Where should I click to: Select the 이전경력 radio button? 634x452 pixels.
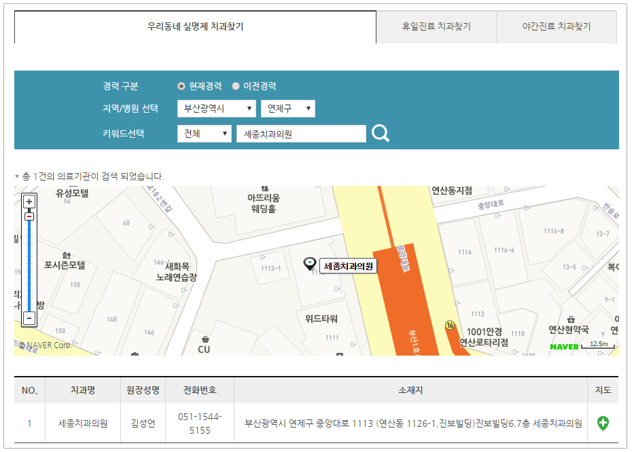click(236, 86)
